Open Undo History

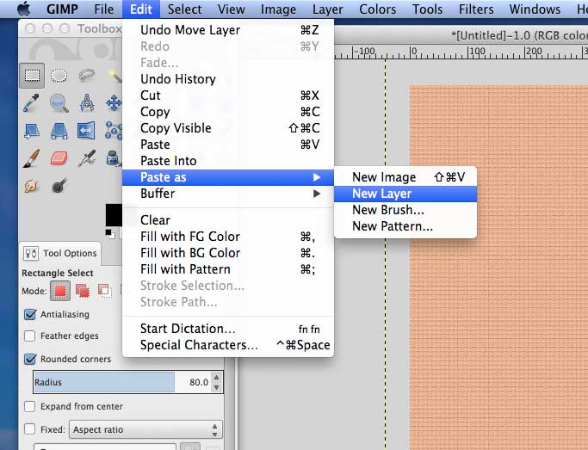228,79
